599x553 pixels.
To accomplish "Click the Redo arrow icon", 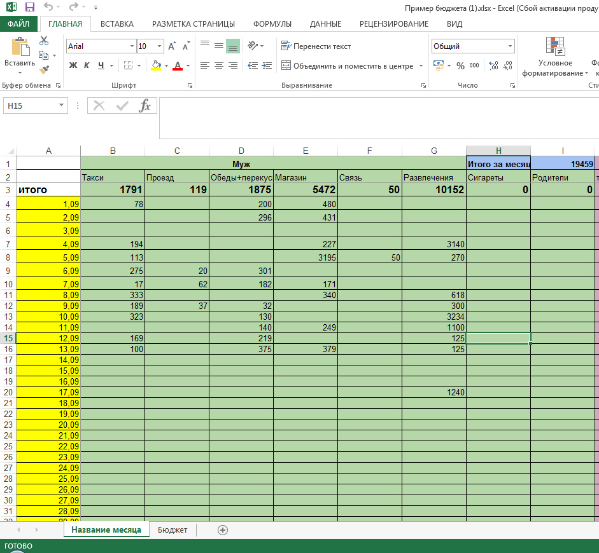I will coord(74,6).
